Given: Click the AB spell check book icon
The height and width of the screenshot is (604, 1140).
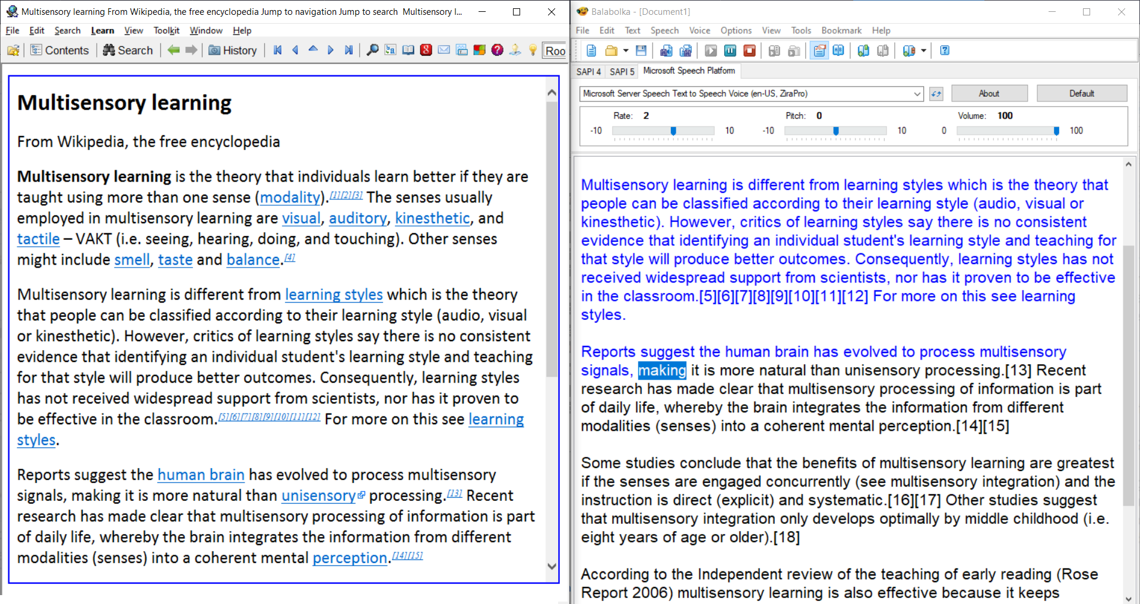Looking at the screenshot, I should point(838,50).
